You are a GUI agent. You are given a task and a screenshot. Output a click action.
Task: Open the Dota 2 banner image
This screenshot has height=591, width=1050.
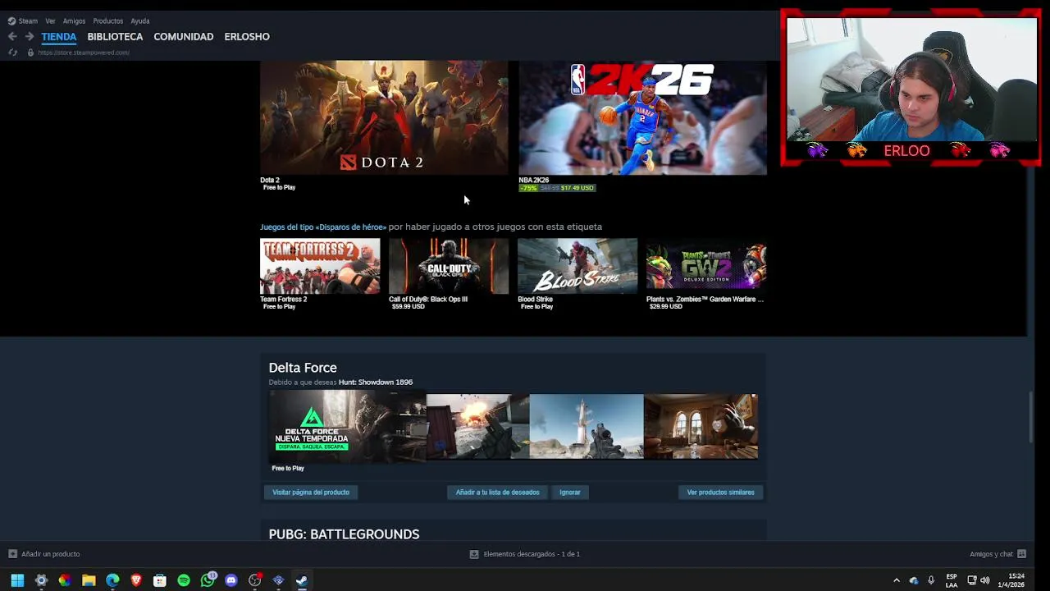pos(384,117)
